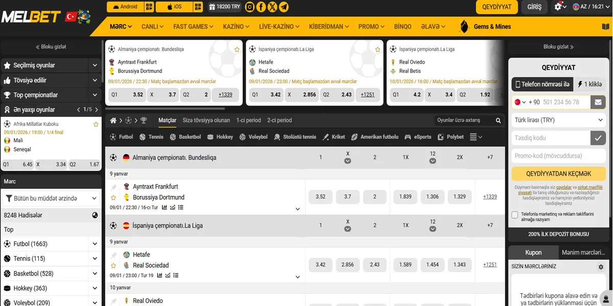Open the Facebook social icon
The height and width of the screenshot is (306, 613).
[x=261, y=7]
